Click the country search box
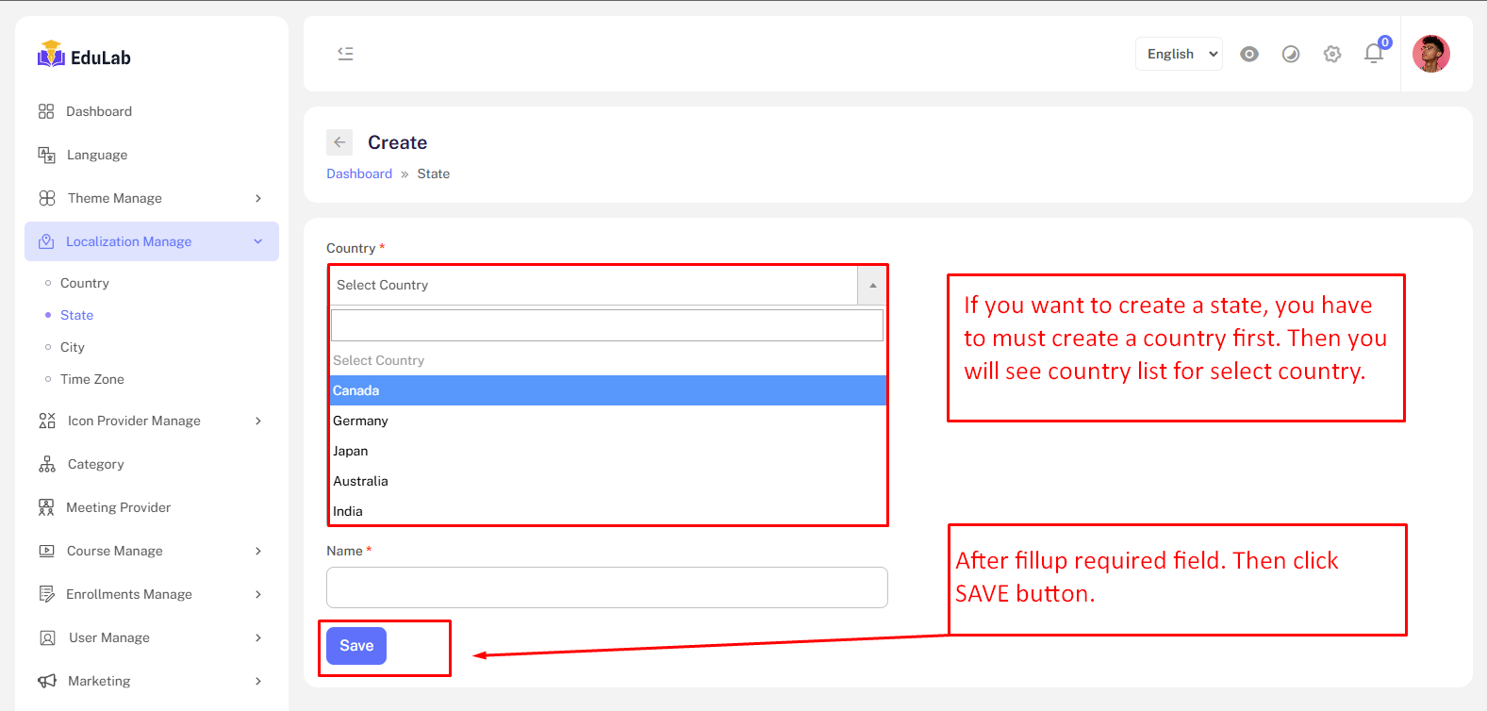This screenshot has height=711, width=1487. pos(606,325)
